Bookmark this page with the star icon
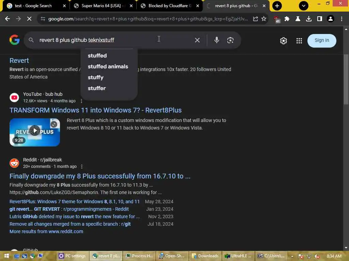 (x=264, y=19)
